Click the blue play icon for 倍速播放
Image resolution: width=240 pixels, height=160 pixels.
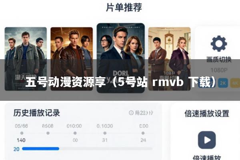(207, 140)
